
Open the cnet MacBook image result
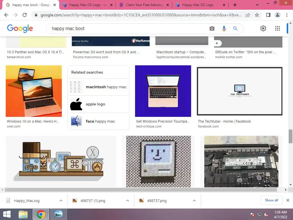pyautogui.click(x=34, y=91)
